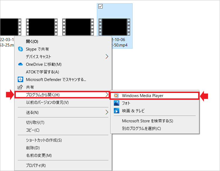Choose 開く(O) from the context menu
The image size is (220, 171).
tap(63, 42)
